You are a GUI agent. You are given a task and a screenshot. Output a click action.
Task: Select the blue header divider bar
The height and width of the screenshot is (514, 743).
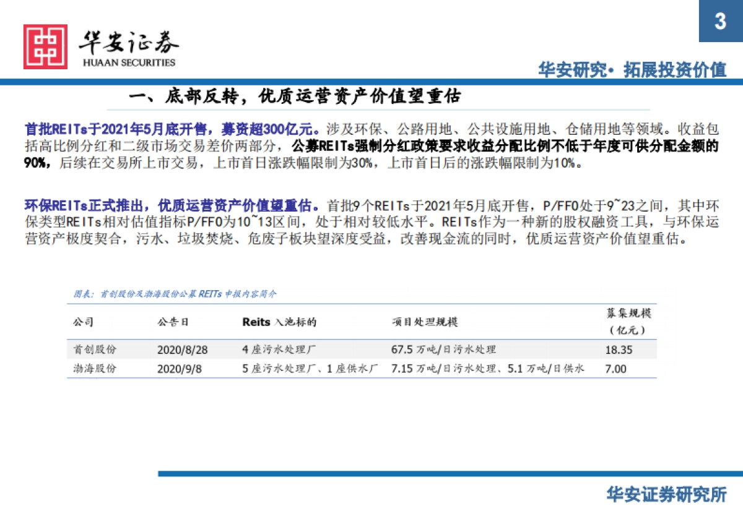click(371, 80)
